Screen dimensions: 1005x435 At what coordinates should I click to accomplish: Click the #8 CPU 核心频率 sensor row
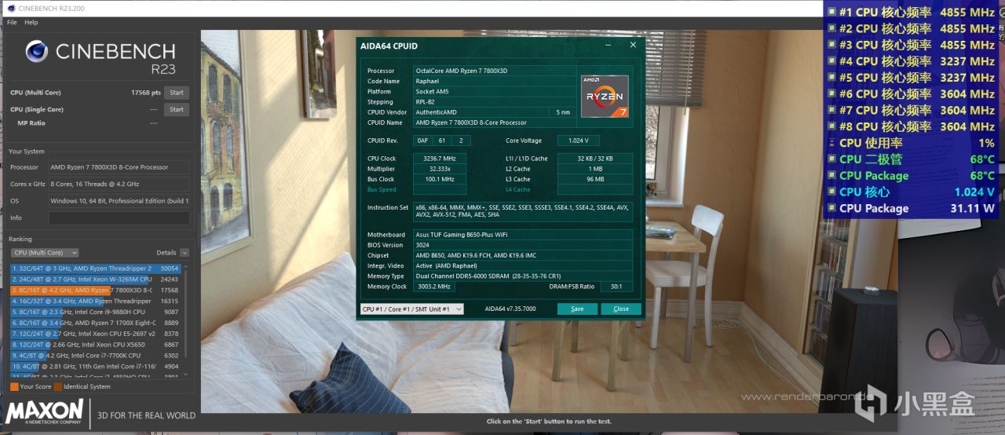(x=912, y=126)
